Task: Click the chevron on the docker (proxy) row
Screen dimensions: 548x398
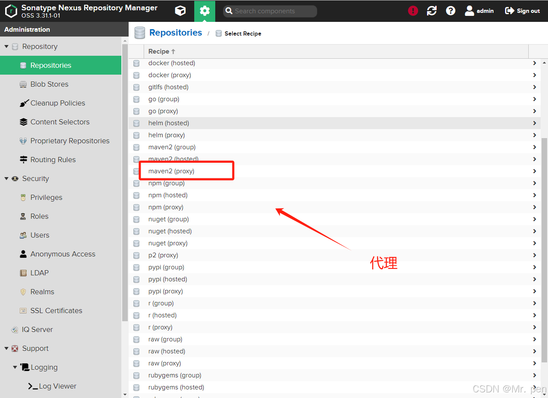Action: (x=535, y=75)
